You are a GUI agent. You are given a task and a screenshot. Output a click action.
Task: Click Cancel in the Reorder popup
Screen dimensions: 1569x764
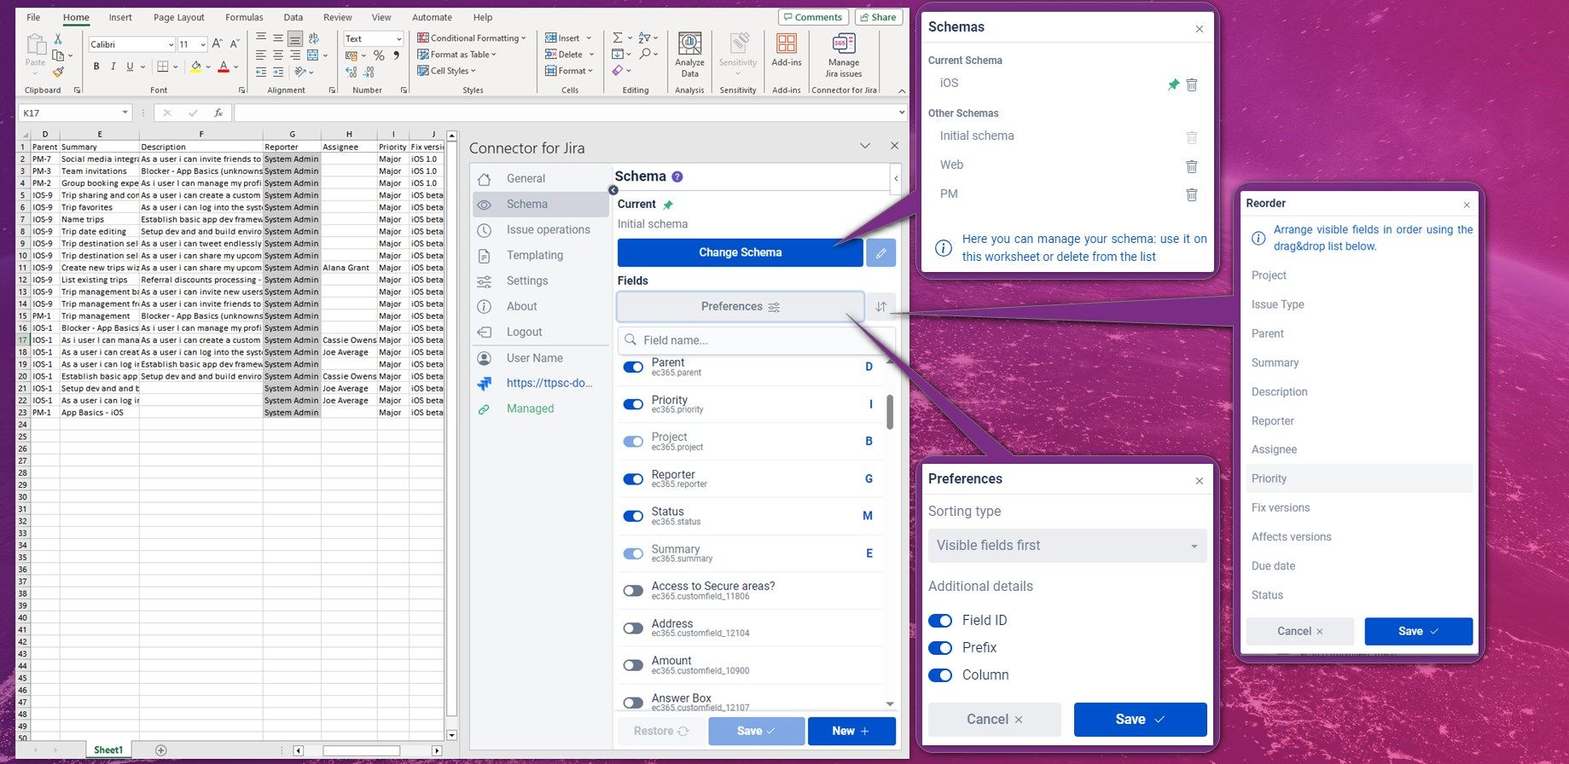pyautogui.click(x=1299, y=632)
